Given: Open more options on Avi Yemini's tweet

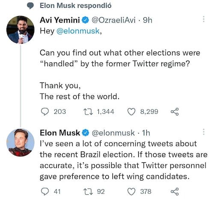Looking at the screenshot, I should point(204,19).
